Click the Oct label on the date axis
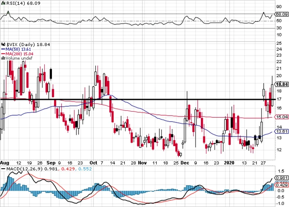 [x=93, y=161]
